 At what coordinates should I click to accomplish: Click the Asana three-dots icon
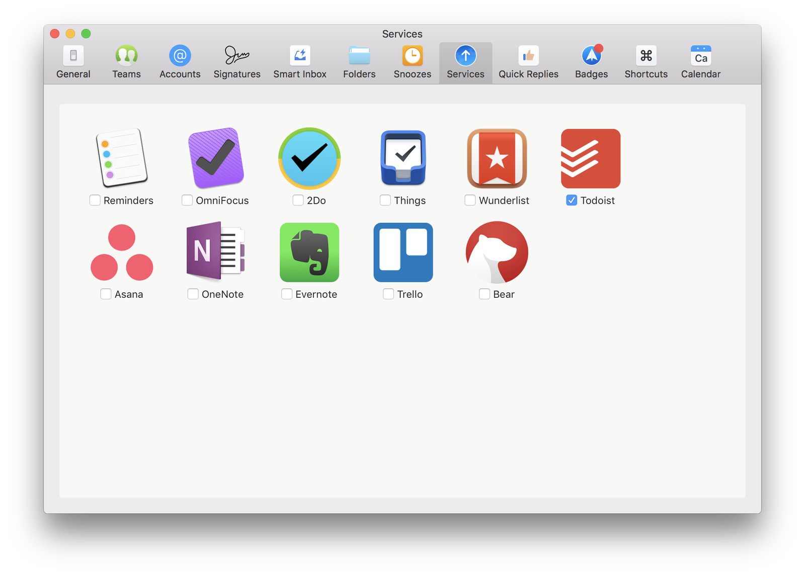click(122, 253)
